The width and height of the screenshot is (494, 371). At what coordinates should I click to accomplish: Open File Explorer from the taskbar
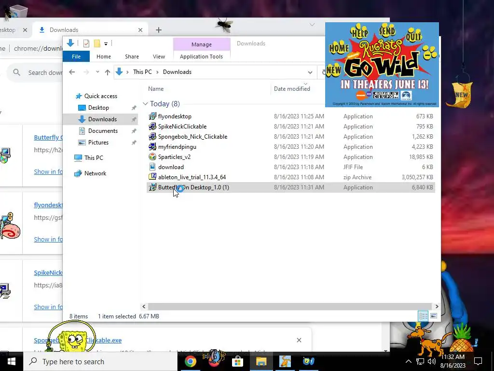coord(261,361)
